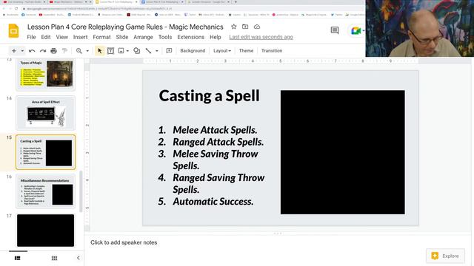Open the View menu

(61, 37)
